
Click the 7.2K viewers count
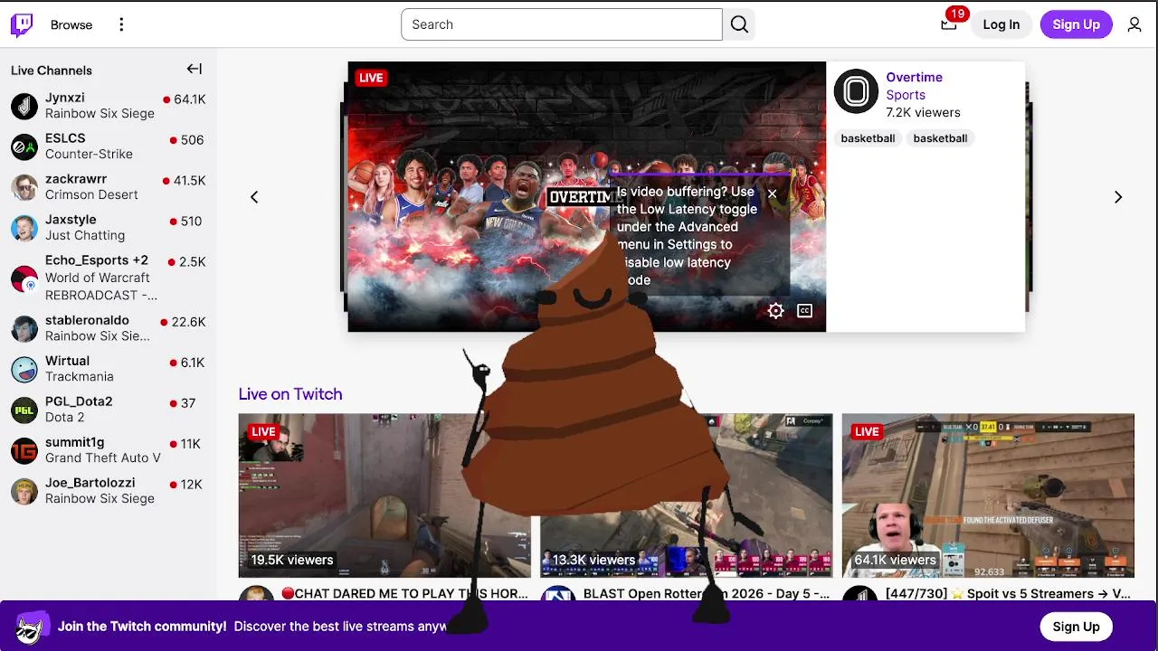pos(923,113)
